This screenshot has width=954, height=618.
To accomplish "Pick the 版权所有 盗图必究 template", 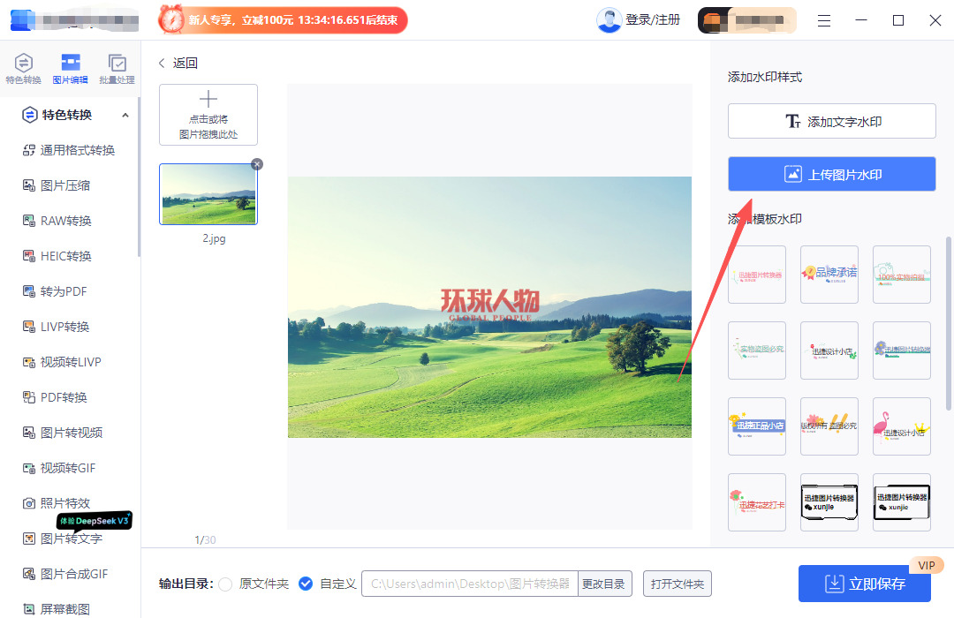I will pyautogui.click(x=829, y=426).
